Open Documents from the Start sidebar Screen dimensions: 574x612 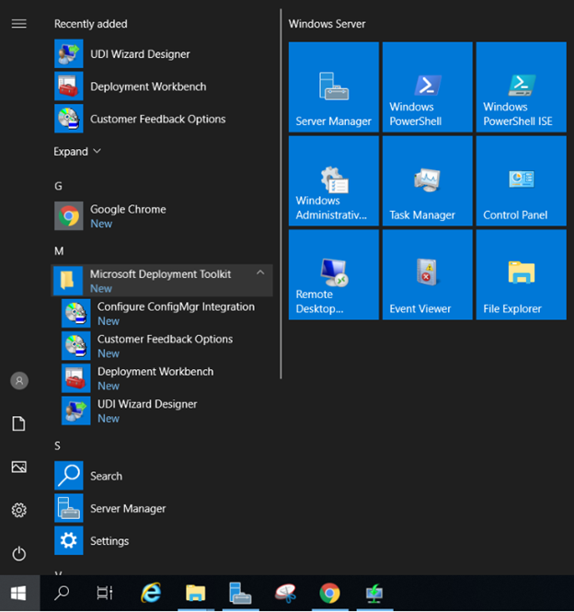point(19,424)
